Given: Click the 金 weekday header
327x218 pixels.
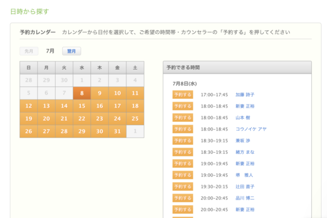Looking at the screenshot, I should point(117,67).
